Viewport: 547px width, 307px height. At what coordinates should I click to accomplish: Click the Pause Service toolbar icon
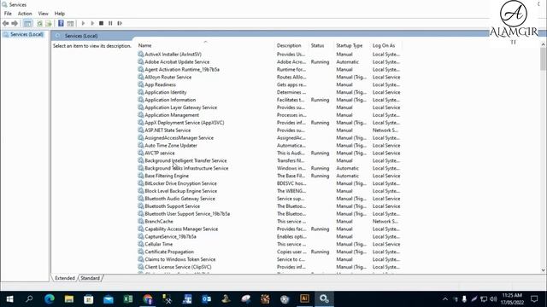pos(110,23)
